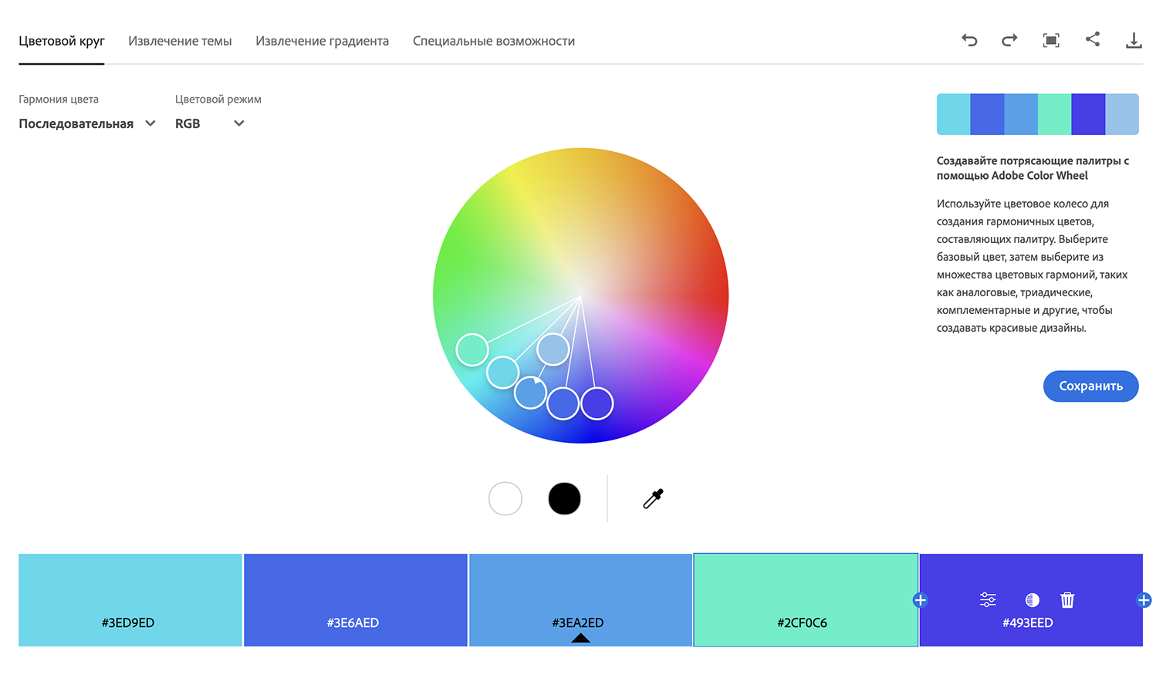Open the RGB color mode dropdown
1173x678 pixels.
coord(210,123)
